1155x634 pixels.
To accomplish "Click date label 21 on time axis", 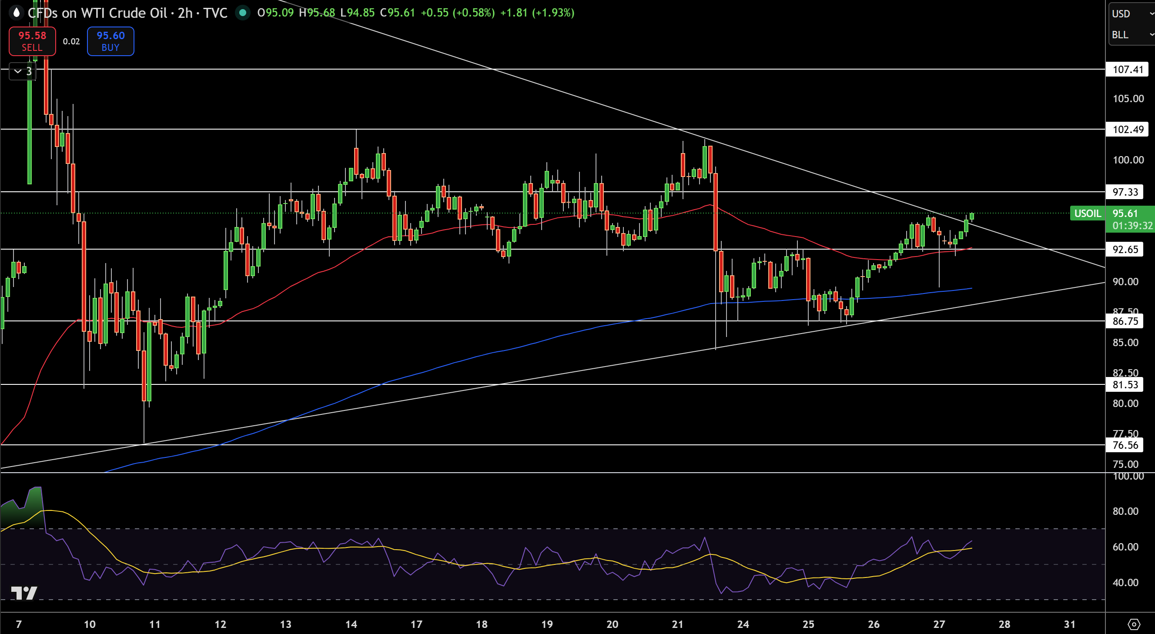I will 677,624.
